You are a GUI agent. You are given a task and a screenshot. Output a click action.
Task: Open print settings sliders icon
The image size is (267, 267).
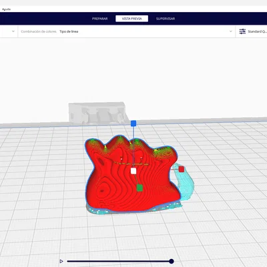coord(242,31)
